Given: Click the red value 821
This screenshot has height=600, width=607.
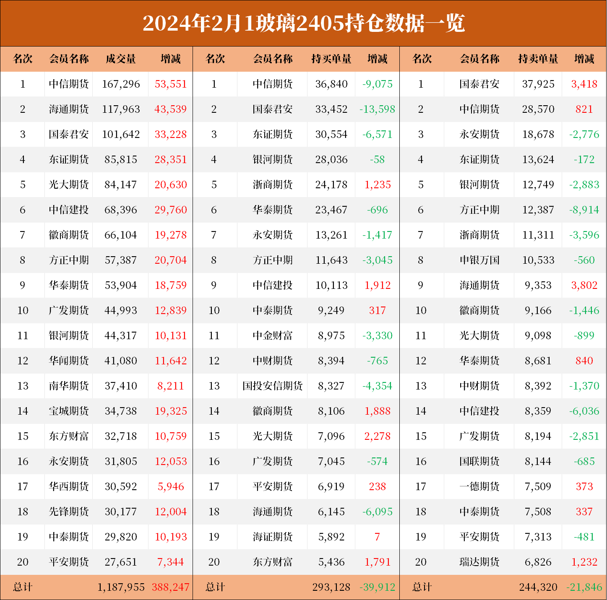Looking at the screenshot, I should point(584,109).
